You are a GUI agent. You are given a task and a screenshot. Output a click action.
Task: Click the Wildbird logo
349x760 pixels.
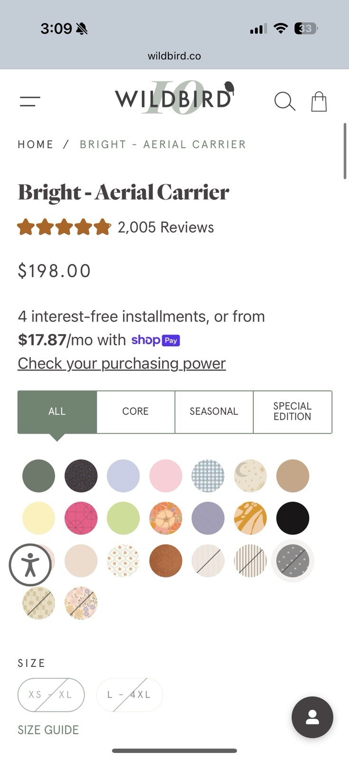click(x=174, y=98)
